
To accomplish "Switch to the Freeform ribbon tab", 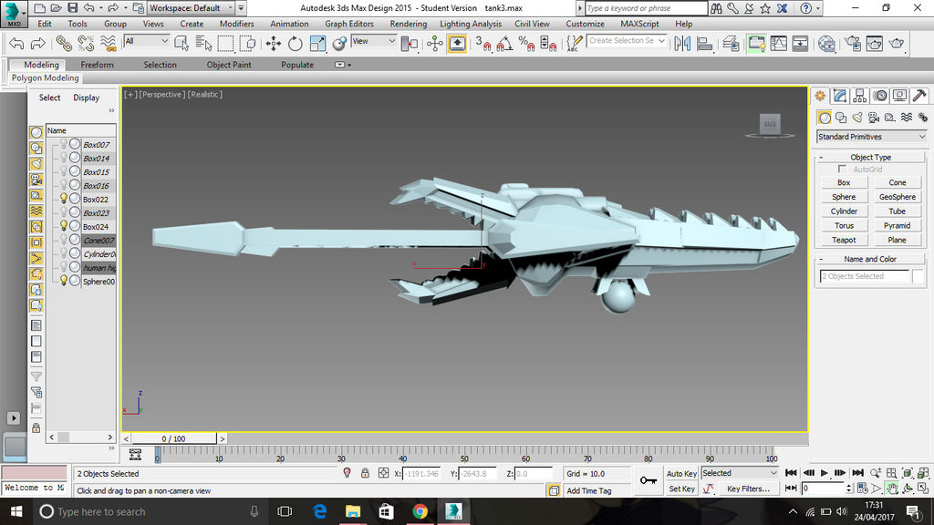I will click(x=98, y=65).
